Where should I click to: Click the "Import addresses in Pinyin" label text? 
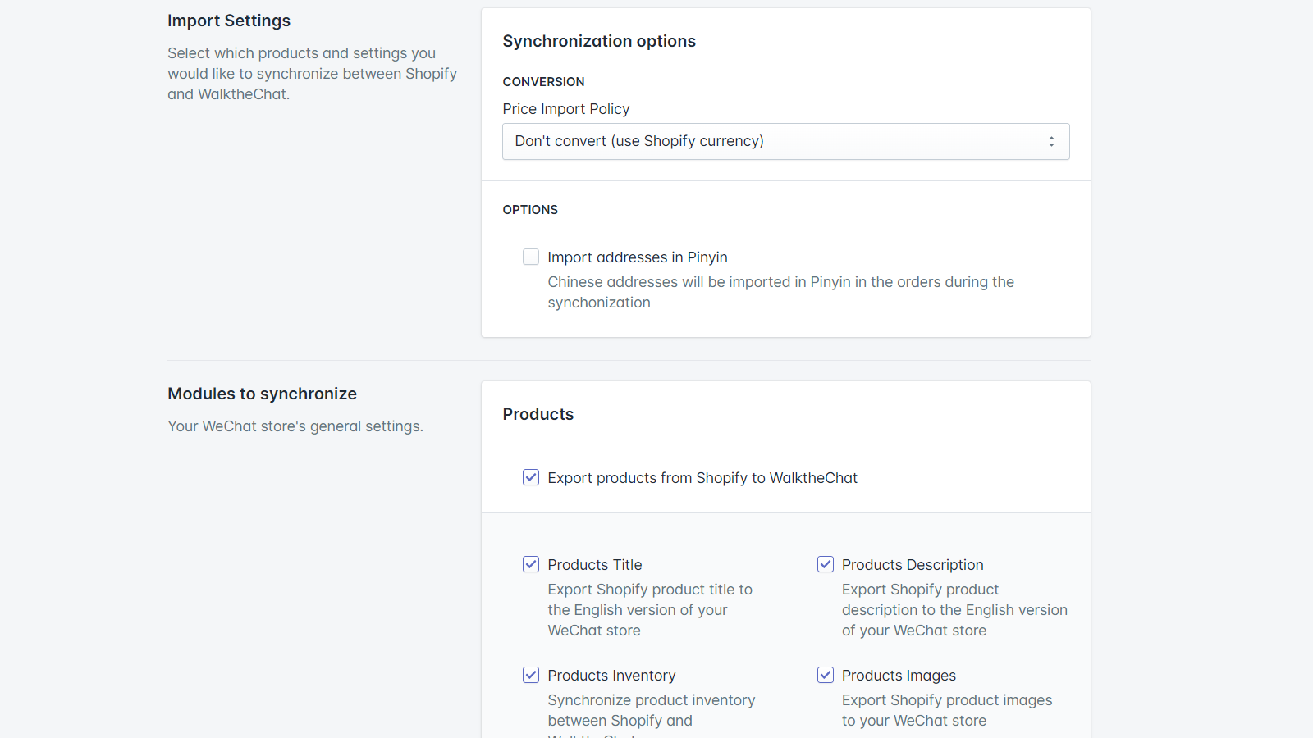pos(637,257)
